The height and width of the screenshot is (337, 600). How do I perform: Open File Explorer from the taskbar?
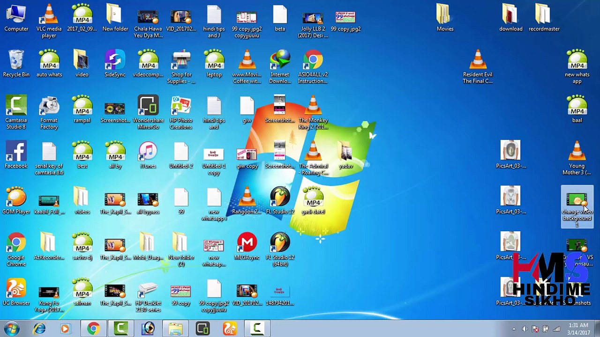[175, 329]
